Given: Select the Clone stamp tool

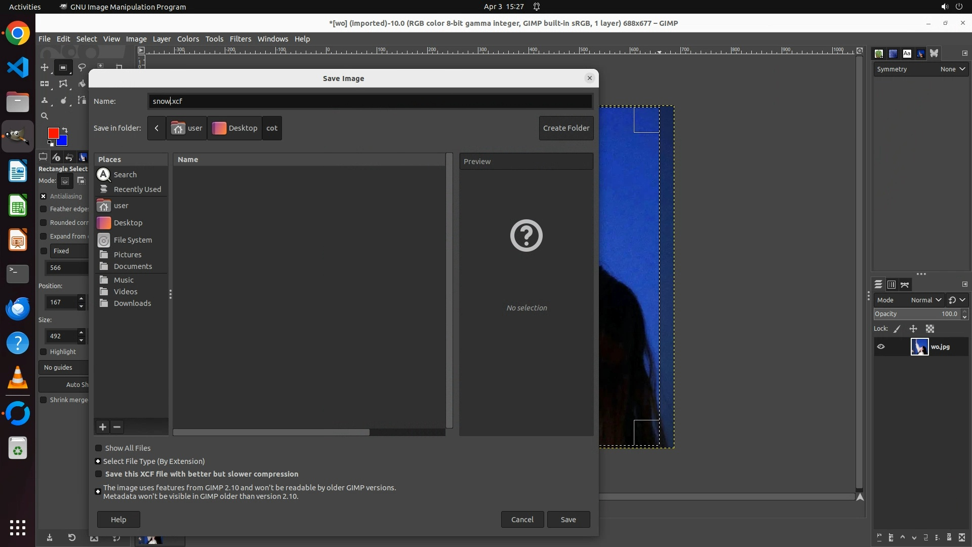Looking at the screenshot, I should pos(45,100).
